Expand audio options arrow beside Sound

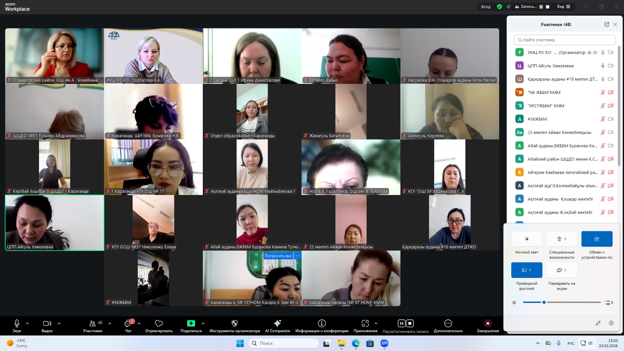[x=27, y=323]
